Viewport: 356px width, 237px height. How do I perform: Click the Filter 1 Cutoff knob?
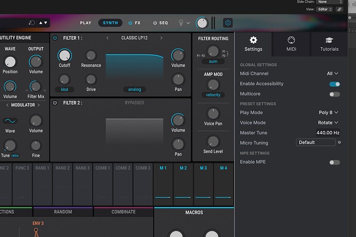click(64, 55)
